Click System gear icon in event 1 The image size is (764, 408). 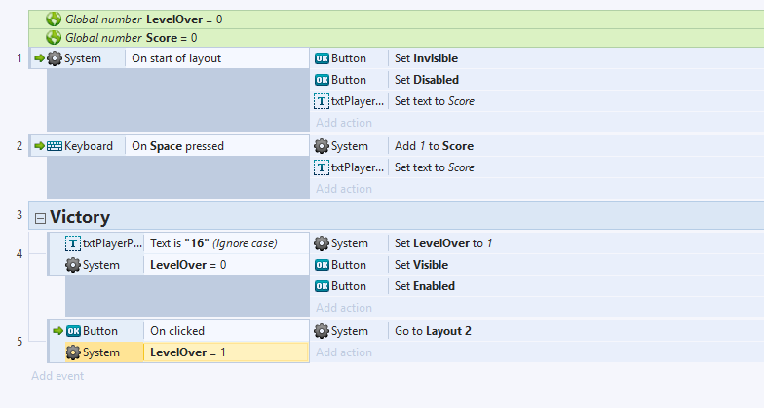point(55,58)
